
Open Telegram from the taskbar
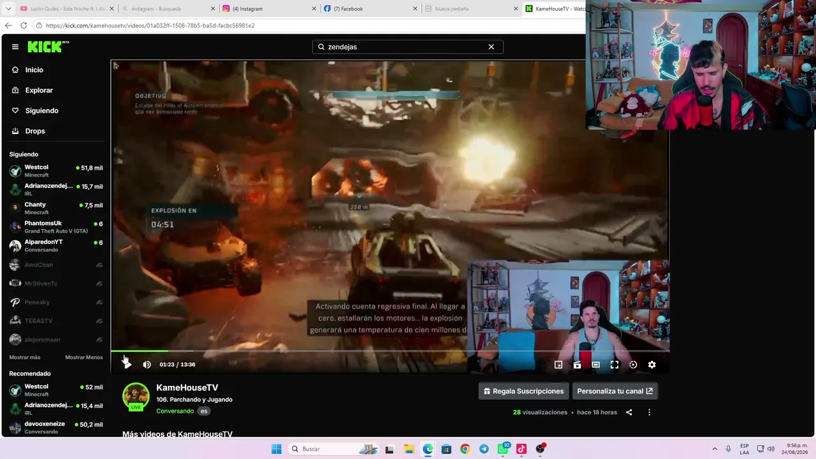pos(484,449)
